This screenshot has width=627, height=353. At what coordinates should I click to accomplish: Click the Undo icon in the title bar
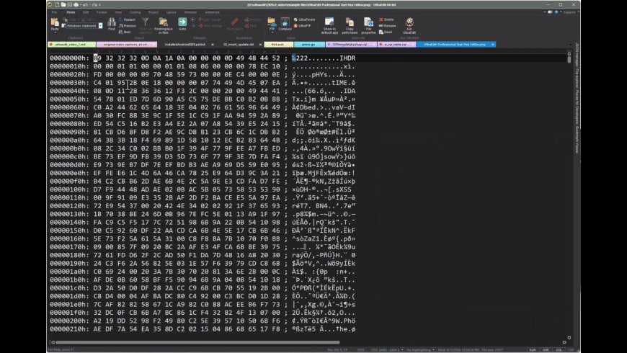click(x=84, y=5)
